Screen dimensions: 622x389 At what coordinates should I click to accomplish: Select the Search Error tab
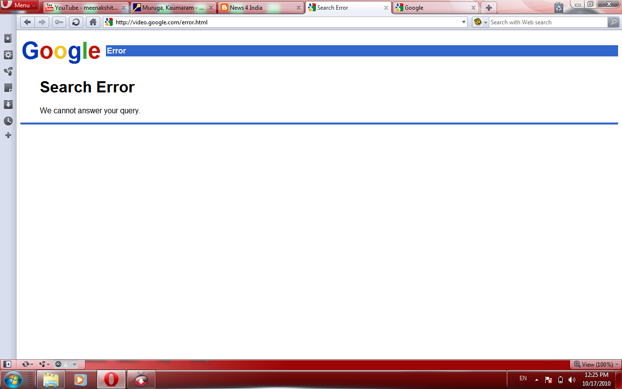348,8
